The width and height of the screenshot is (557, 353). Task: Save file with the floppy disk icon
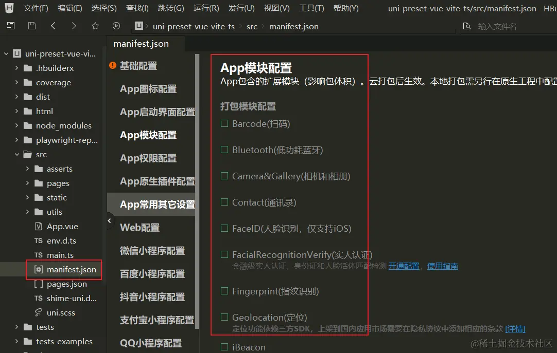32,26
